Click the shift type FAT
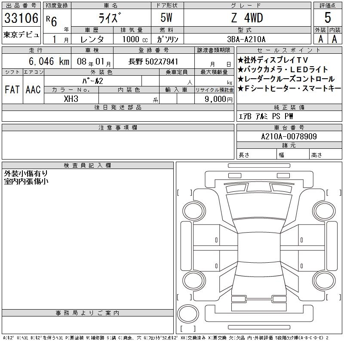 [x=12, y=89]
